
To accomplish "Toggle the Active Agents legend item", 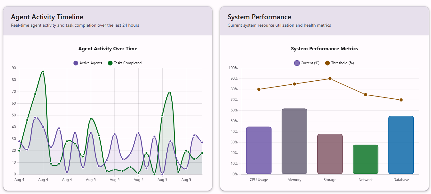I will coord(88,63).
